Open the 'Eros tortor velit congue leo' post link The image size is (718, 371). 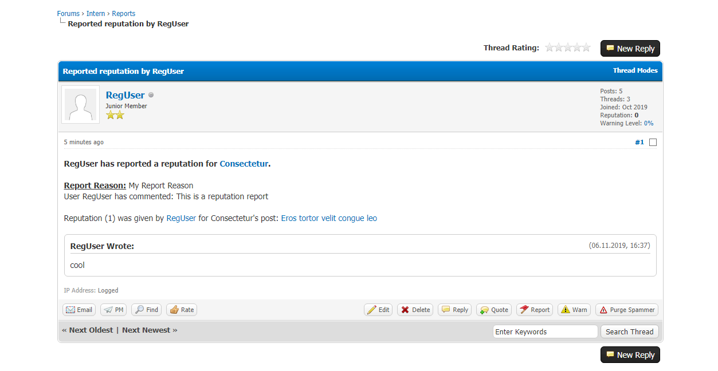tap(329, 218)
